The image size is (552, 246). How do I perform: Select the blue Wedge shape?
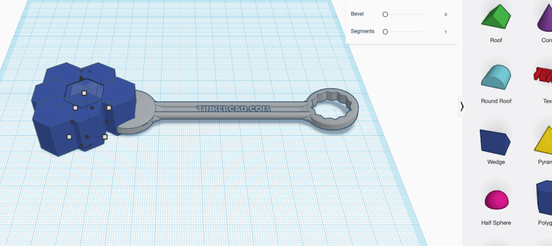tap(495, 142)
